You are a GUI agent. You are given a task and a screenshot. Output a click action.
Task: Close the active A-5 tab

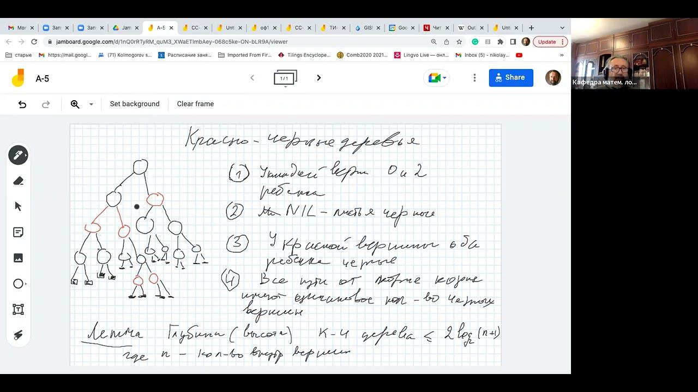(172, 28)
